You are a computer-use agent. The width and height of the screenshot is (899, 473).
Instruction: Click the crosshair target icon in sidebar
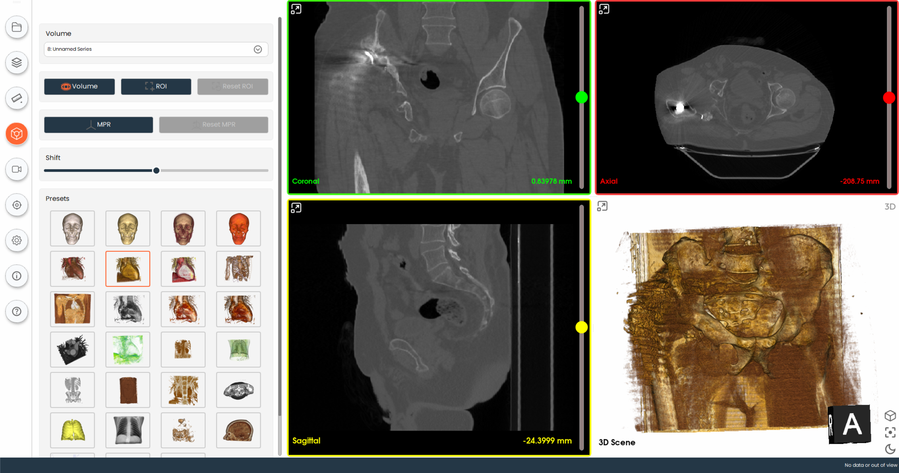tap(17, 205)
